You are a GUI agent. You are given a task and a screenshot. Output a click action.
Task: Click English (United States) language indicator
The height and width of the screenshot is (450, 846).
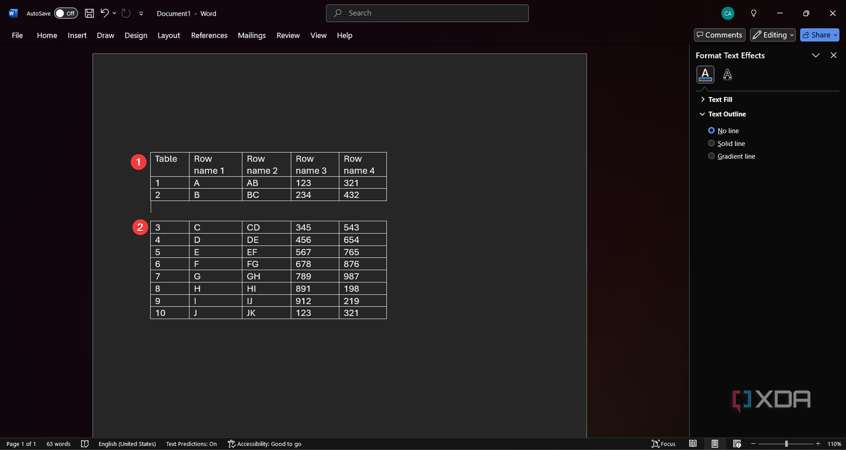[127, 444]
